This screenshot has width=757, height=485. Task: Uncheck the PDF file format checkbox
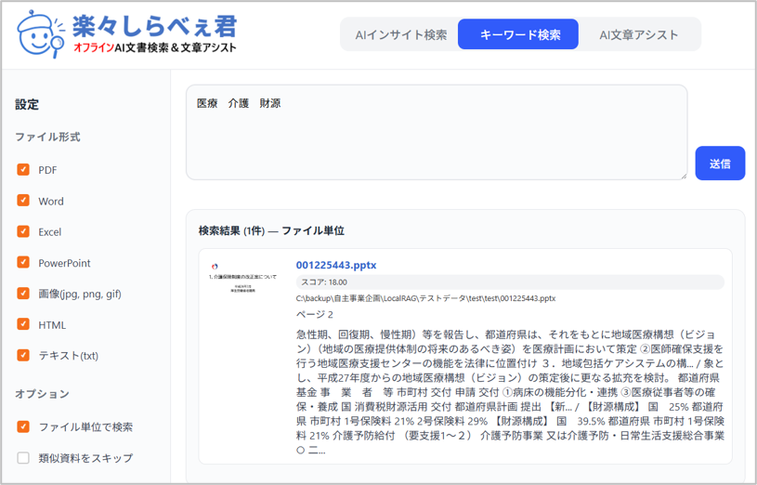point(23,169)
